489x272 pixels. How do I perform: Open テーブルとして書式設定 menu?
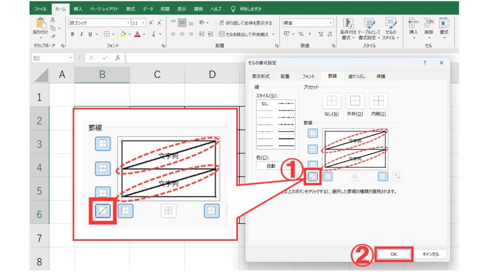point(369,29)
